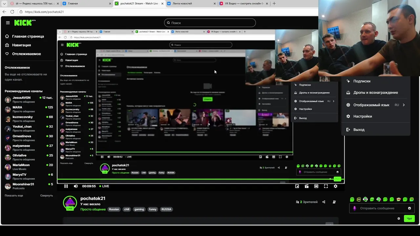Image resolution: width=420 pixels, height=236 pixels.
Task: Expand the browser tab list chevron
Action: [x=4, y=4]
